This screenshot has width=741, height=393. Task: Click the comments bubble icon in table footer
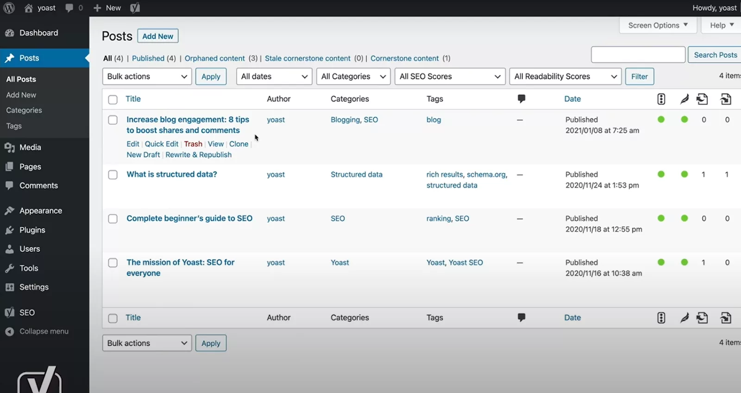pos(521,317)
